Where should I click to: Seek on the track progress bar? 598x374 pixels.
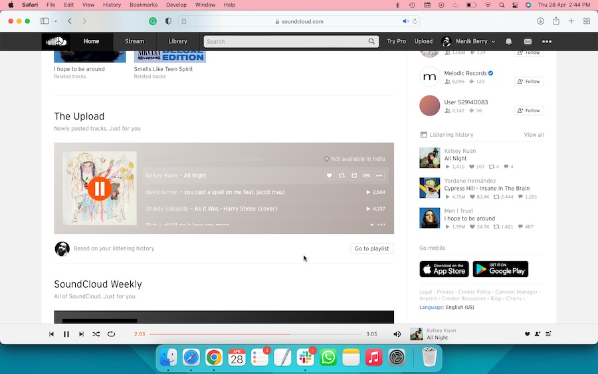pos(256,334)
